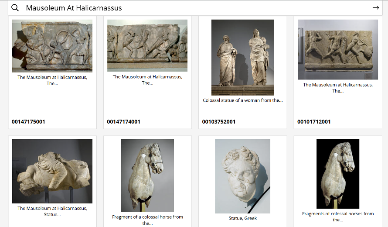Submit search with the right arrow icon

pos(375,8)
